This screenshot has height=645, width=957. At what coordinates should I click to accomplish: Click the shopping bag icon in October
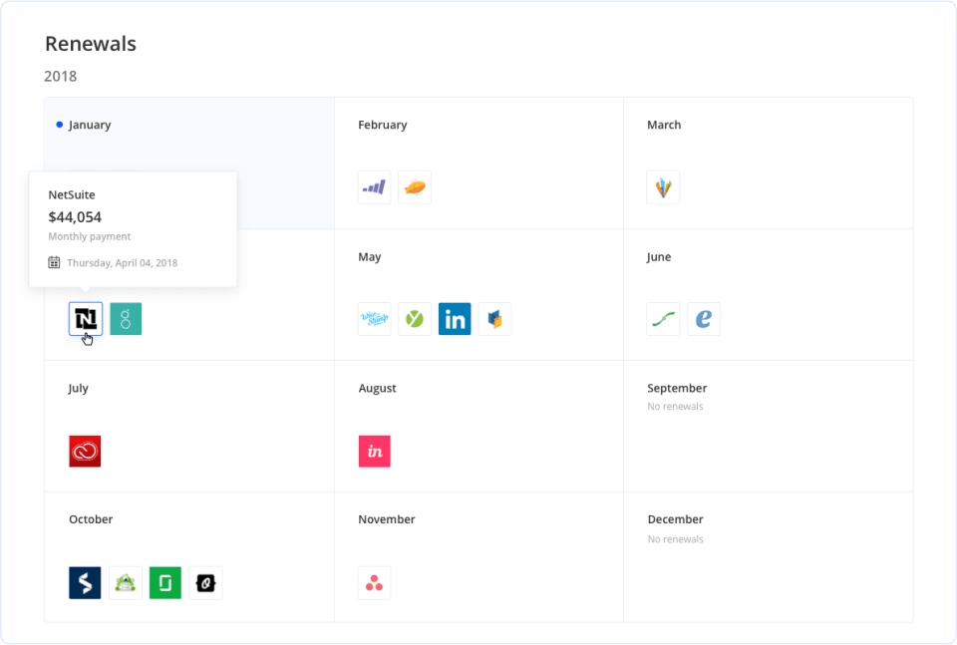coord(126,583)
